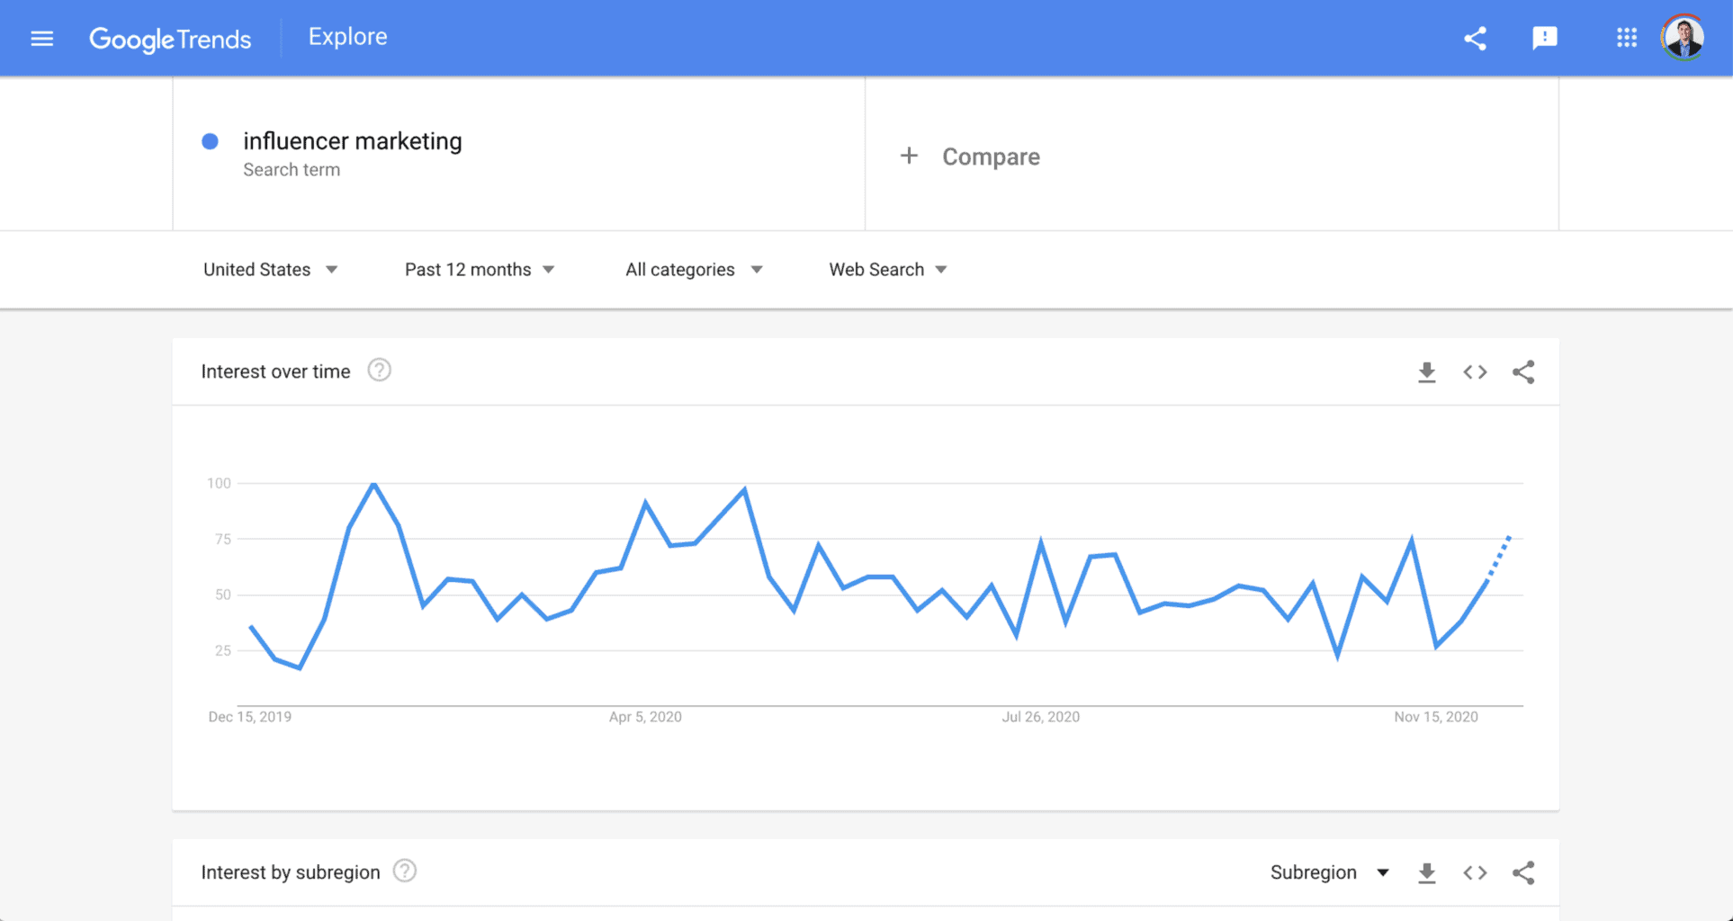The image size is (1733, 921).
Task: Share the Interest by subregion widget
Action: pyautogui.click(x=1523, y=873)
